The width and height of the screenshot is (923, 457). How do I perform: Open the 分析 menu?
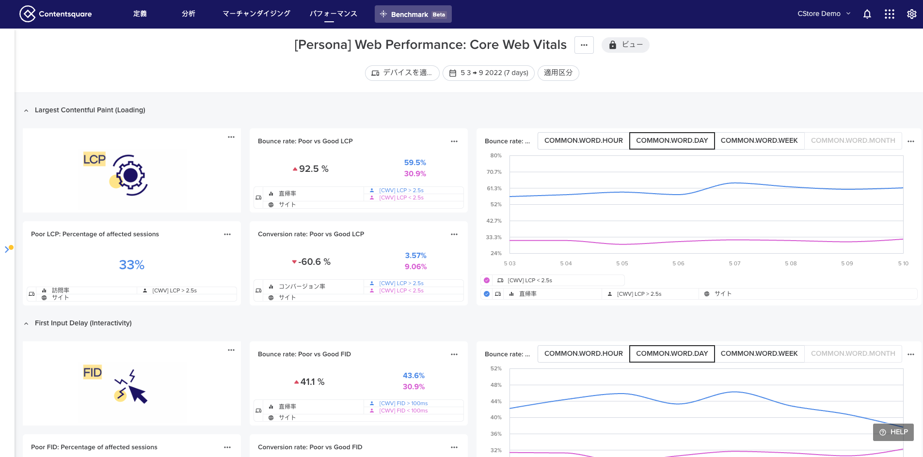pyautogui.click(x=189, y=14)
